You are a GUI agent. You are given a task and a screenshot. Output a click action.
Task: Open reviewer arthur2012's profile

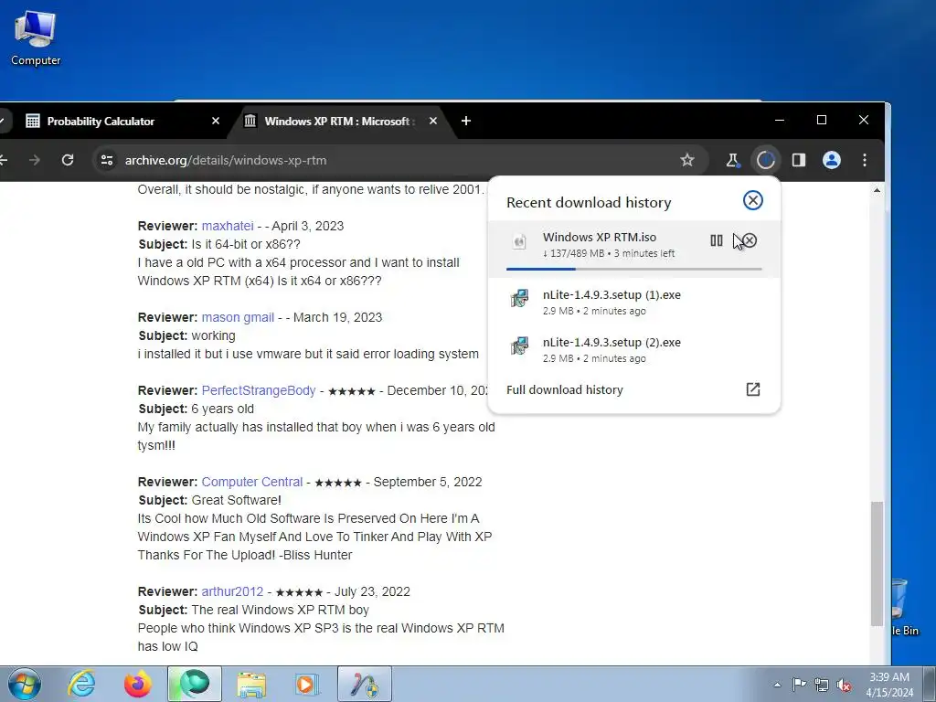coord(232,591)
